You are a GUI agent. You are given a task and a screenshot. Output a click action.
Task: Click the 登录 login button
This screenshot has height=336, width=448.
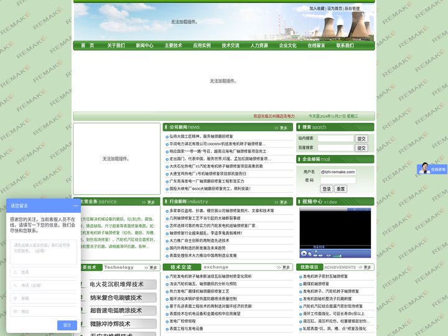(x=327, y=189)
